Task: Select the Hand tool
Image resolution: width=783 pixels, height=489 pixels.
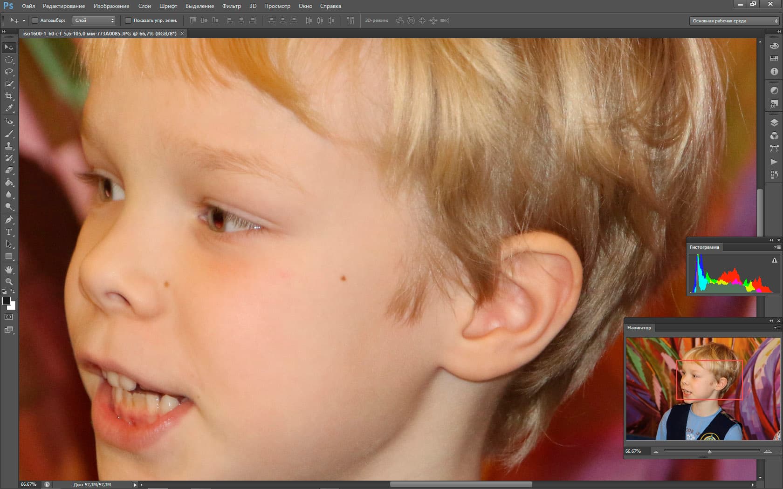Action: click(9, 270)
